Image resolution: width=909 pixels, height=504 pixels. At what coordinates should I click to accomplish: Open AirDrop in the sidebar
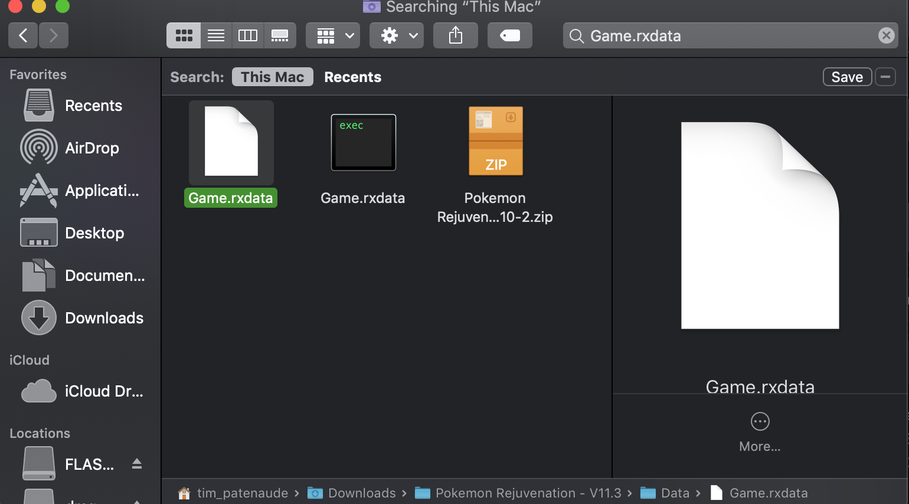(91, 148)
